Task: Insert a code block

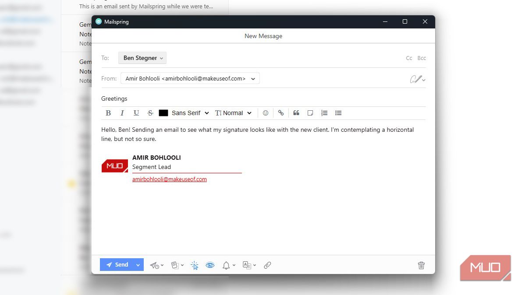Action: (x=310, y=113)
